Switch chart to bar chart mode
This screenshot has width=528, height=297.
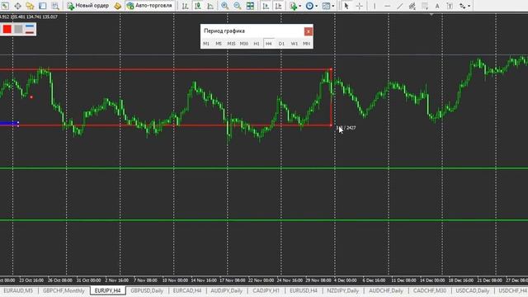[x=185, y=6]
